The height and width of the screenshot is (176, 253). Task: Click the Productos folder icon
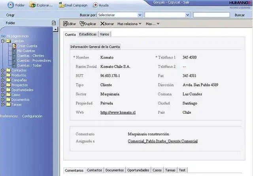tap(8, 75)
